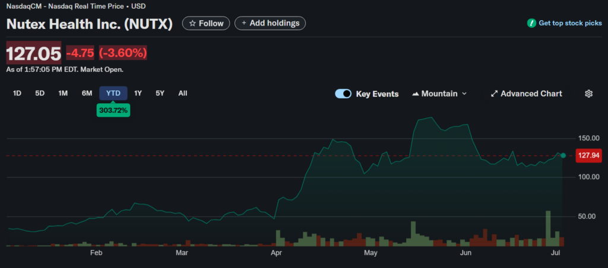
Task: Click the mountain chart type icon
Action: 415,94
